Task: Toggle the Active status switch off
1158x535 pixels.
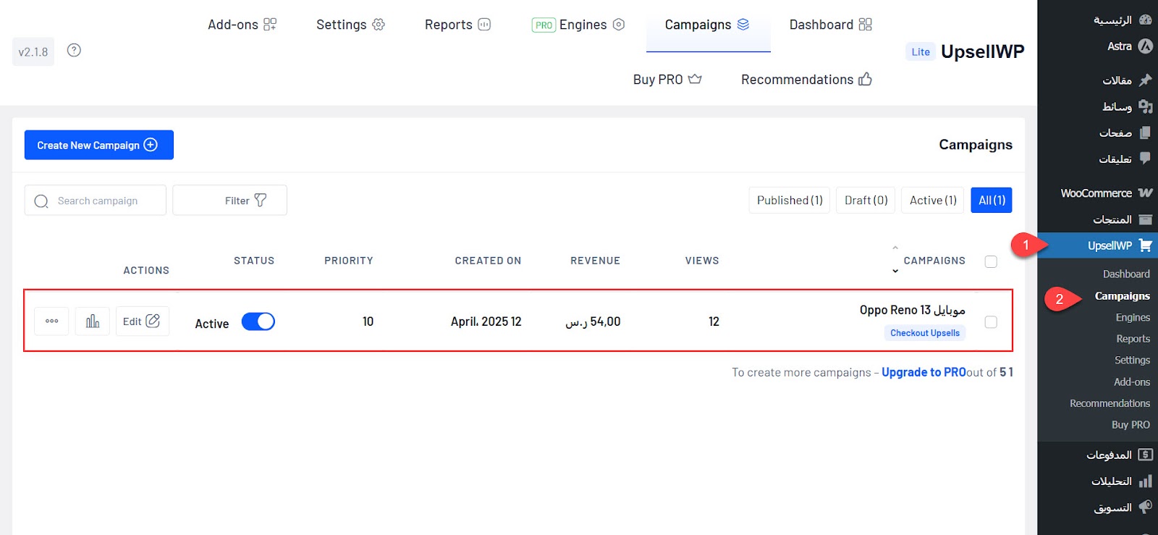Action: pos(258,321)
